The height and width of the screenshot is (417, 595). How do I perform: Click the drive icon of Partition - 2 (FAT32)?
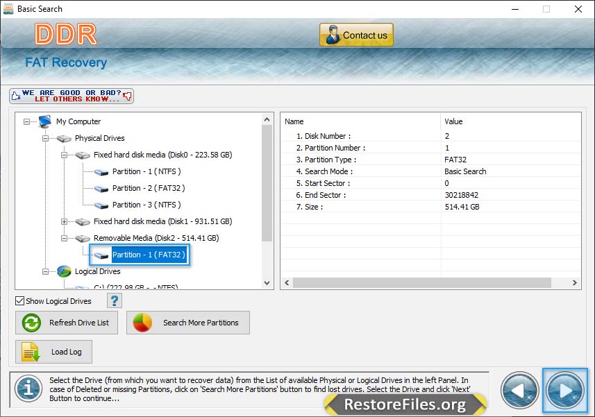point(101,189)
